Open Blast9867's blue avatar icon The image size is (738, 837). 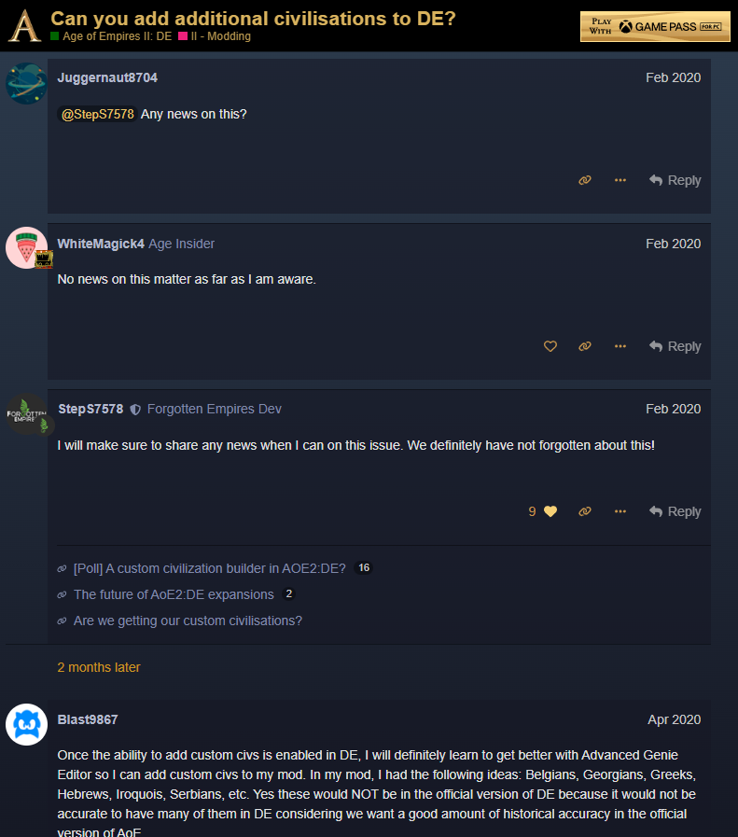tap(26, 724)
